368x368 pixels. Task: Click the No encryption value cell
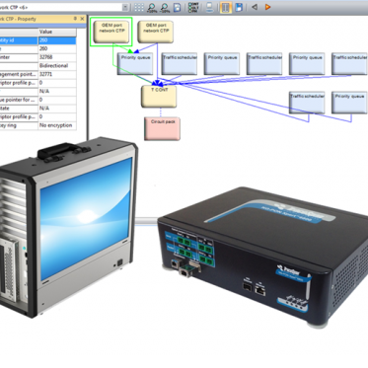click(57, 125)
